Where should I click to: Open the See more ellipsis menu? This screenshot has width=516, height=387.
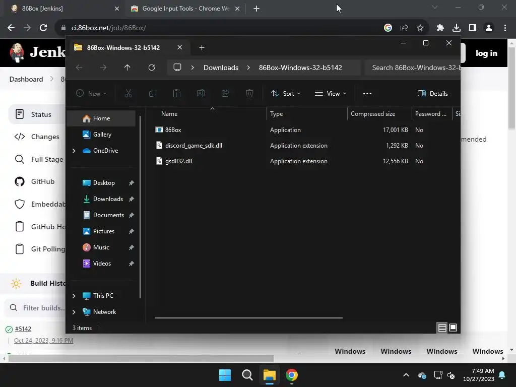(x=367, y=93)
